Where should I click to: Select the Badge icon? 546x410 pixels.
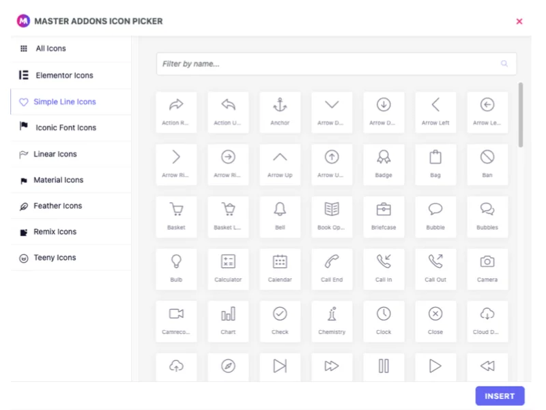pyautogui.click(x=384, y=165)
